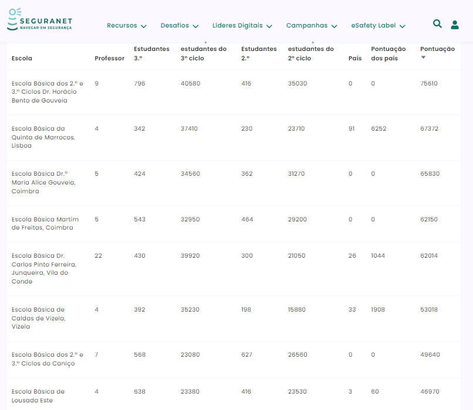
Task: Select school Dr. Horácio Bento de Gouveia
Action: (48, 92)
